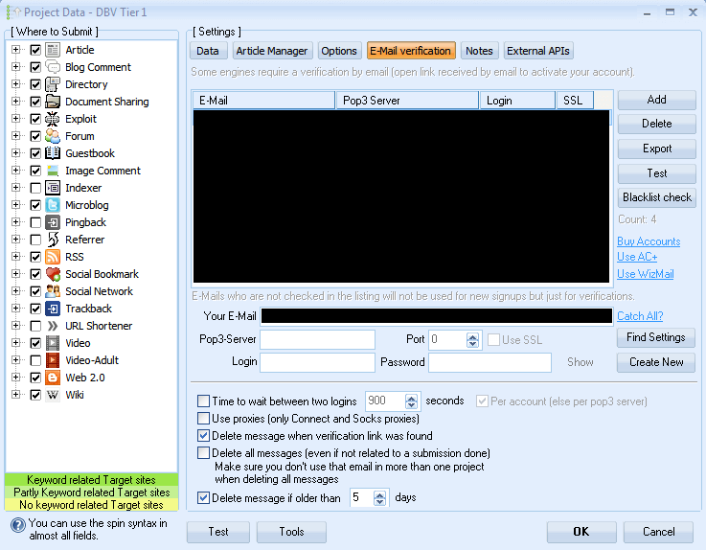706x550 pixels.
Task: Enable the Indexer checkbox
Action: click(x=35, y=188)
